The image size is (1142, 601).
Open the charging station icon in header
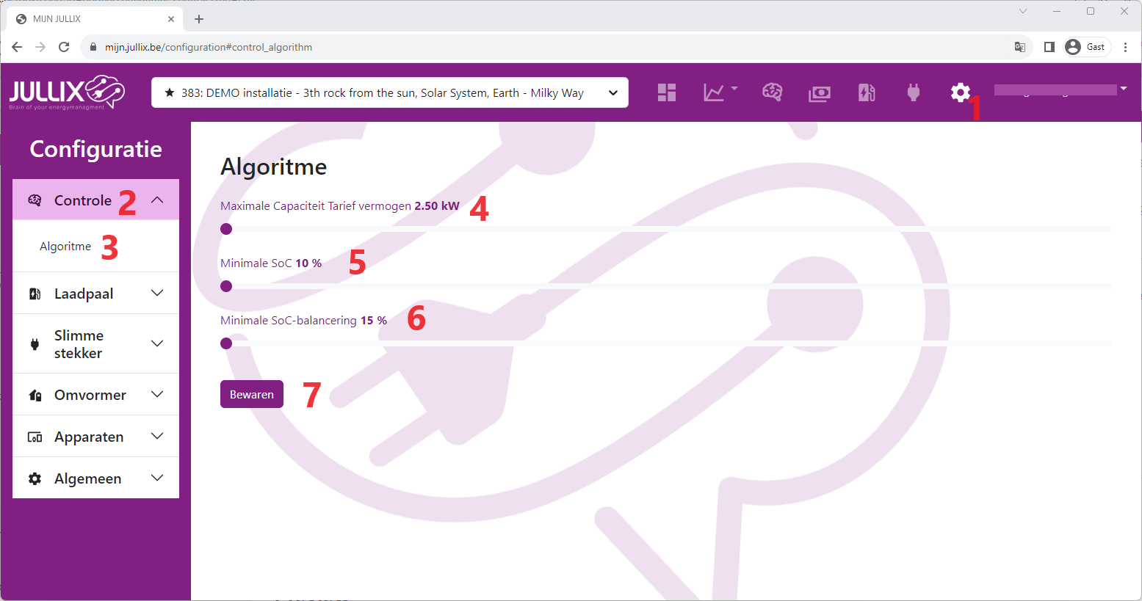867,92
